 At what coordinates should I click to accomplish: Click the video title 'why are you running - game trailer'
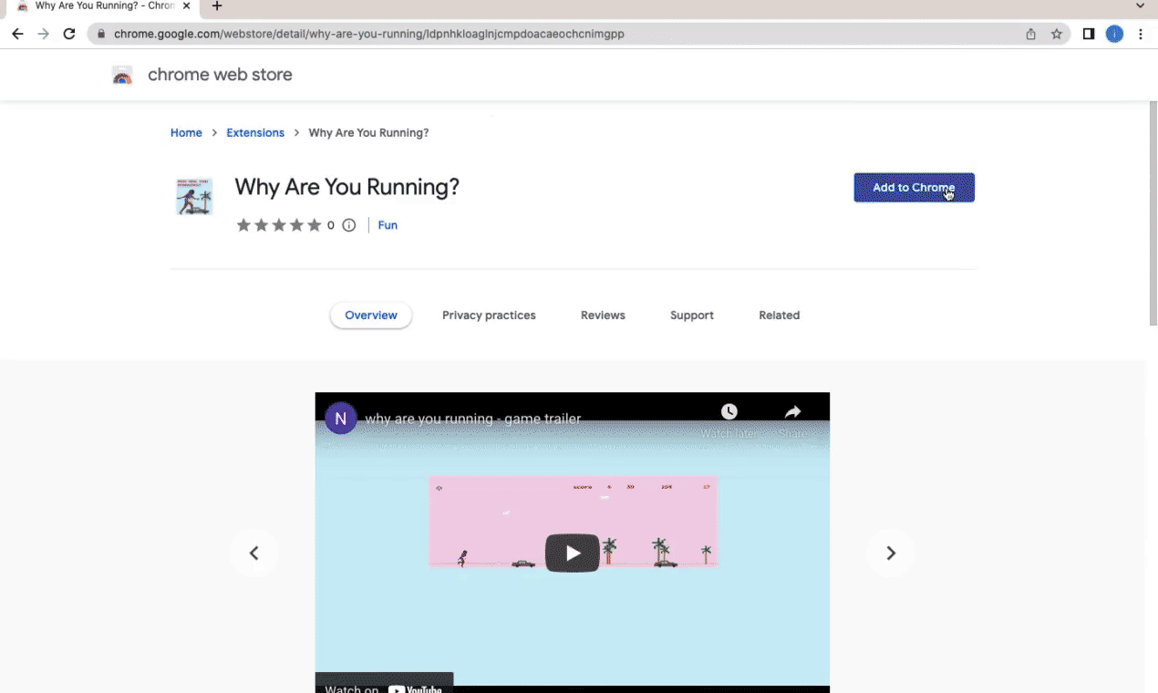(x=473, y=419)
